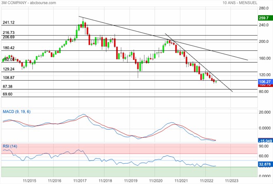
Task: Select the 206.69 level label
Action: (9, 37)
